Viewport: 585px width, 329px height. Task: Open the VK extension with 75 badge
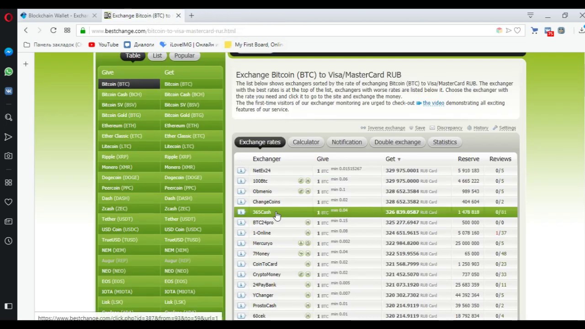point(548,31)
